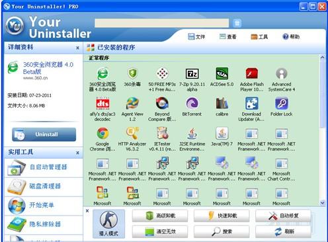The image size is (328, 242).
Task: Click the 高级卸载 advanced uninstall button
Action: pos(160,216)
